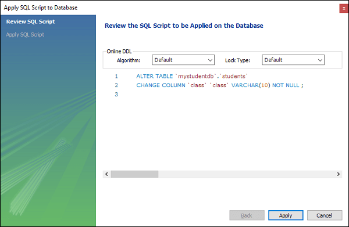
Task: Click the Online DDL group label
Action: [x=119, y=51]
